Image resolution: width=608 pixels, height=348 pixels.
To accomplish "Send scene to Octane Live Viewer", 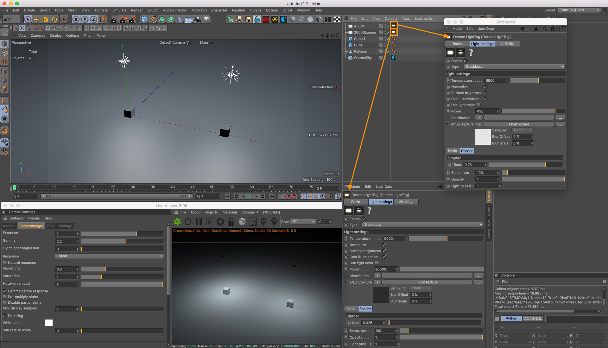I will [177, 222].
